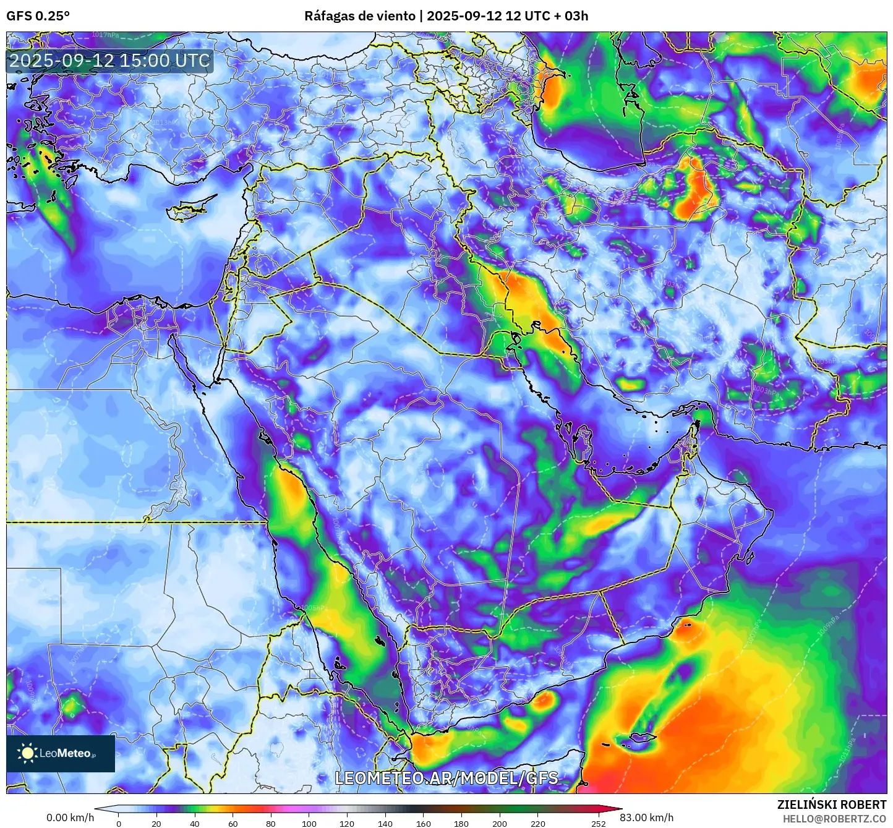The height and width of the screenshot is (828, 893).
Task: Click the ZIELIŃSKI ROBERT author name
Action: coord(832,805)
